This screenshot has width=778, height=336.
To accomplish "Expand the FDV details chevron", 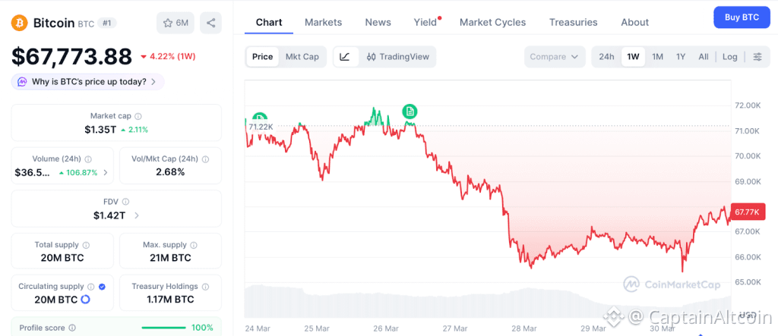I will pyautogui.click(x=137, y=215).
